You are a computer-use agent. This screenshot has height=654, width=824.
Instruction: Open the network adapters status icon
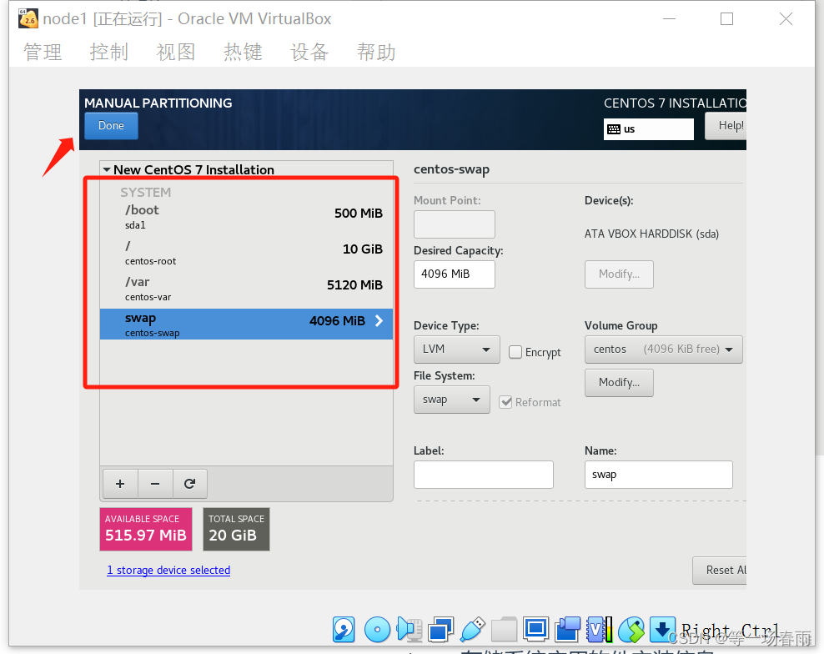[x=440, y=629]
